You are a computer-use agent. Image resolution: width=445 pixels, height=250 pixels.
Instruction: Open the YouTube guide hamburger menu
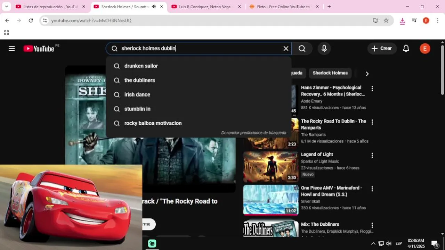12,49
